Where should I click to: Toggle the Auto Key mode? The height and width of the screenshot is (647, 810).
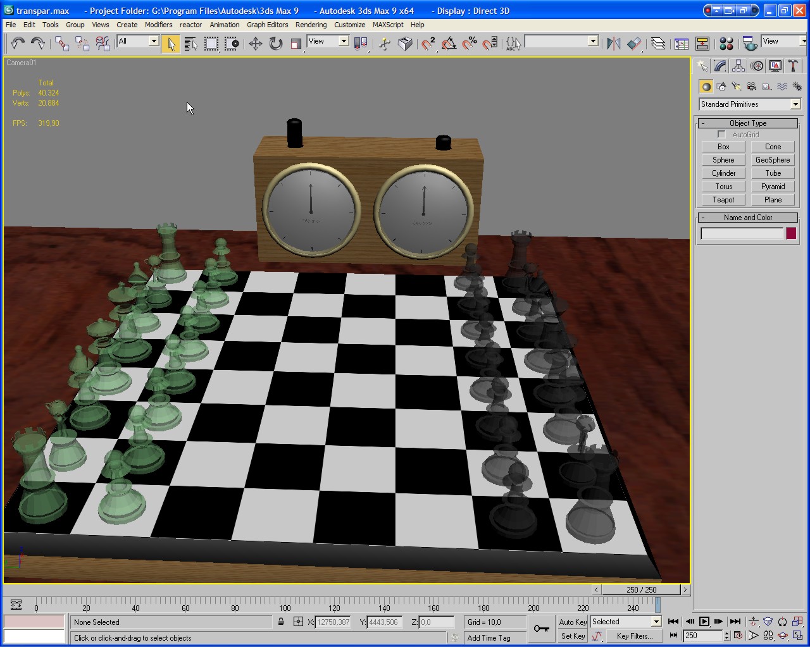click(573, 622)
